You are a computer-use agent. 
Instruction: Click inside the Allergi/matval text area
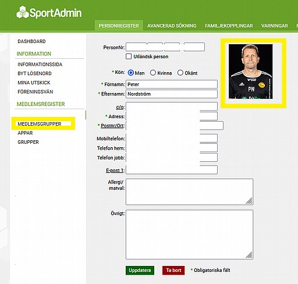click(189, 192)
